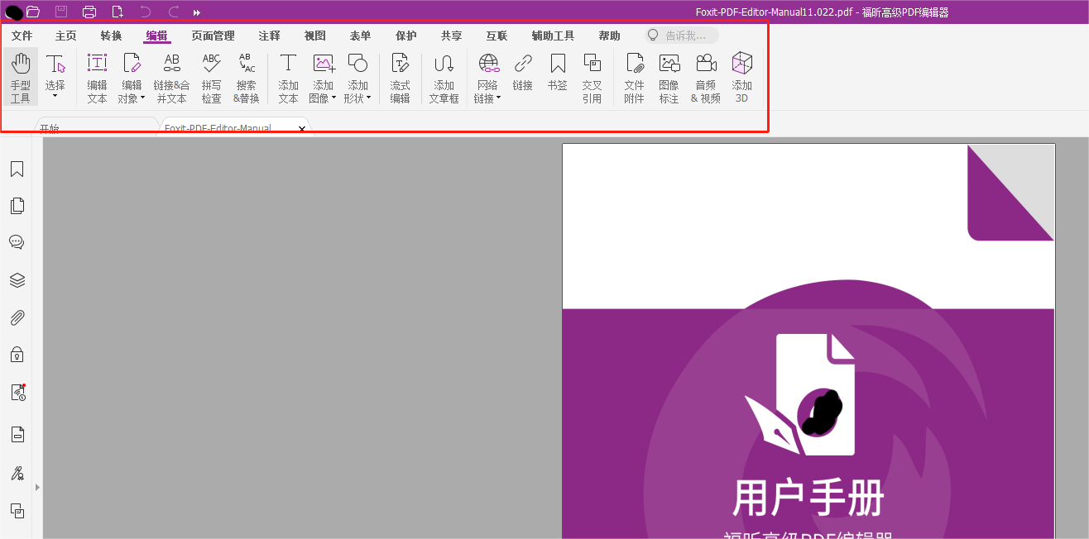This screenshot has height=539, width=1089.
Task: Open the digital signatures side panel
Action: (17, 393)
